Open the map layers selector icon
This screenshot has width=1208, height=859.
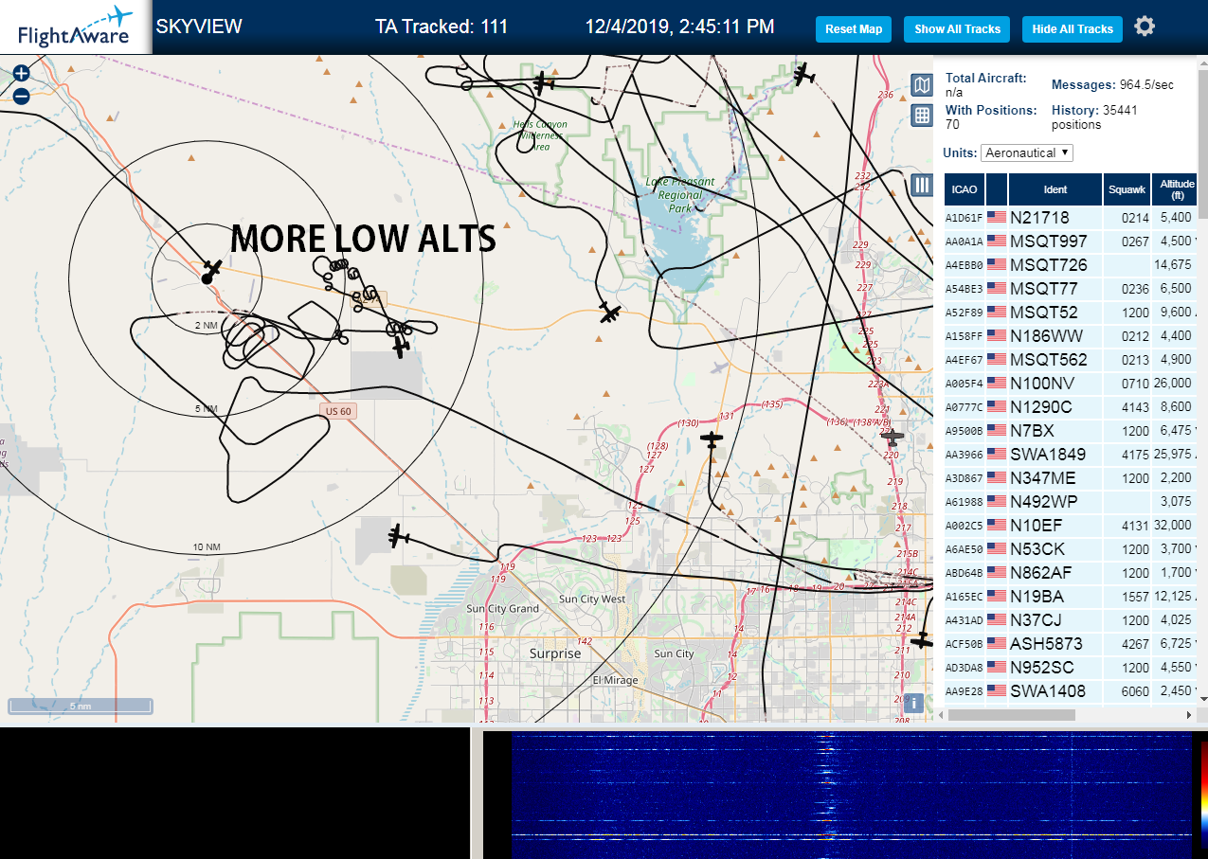[922, 86]
